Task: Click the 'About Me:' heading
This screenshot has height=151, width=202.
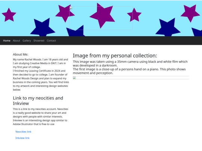Action: (21, 54)
